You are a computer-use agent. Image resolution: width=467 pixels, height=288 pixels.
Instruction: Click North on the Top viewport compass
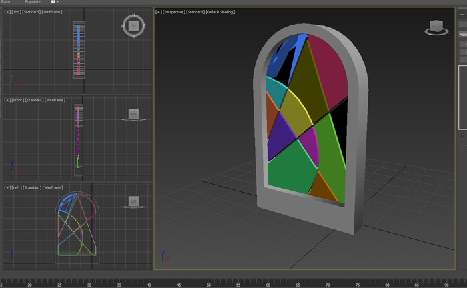tap(133, 15)
